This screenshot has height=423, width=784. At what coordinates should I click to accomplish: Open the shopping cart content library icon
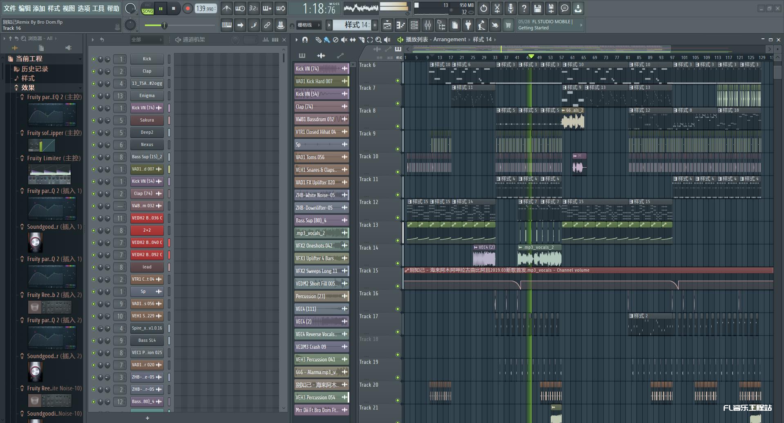[508, 25]
